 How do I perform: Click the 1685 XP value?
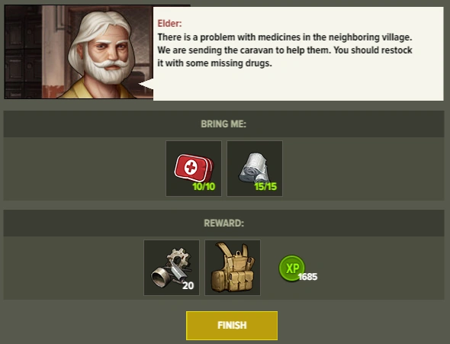pos(307,277)
